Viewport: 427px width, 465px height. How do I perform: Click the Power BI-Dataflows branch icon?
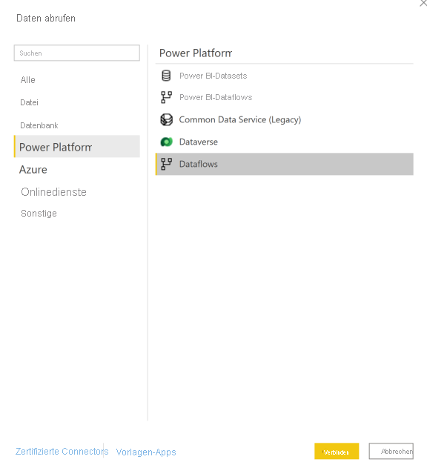[x=166, y=97]
